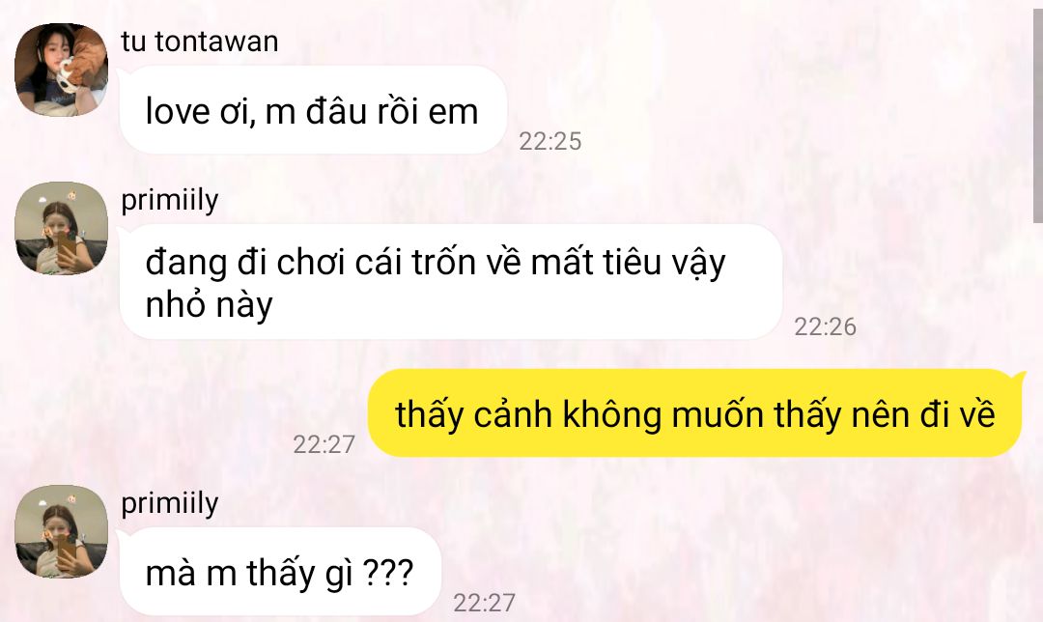Click the words 'mất tiêu' in primiily's message

coord(595,262)
